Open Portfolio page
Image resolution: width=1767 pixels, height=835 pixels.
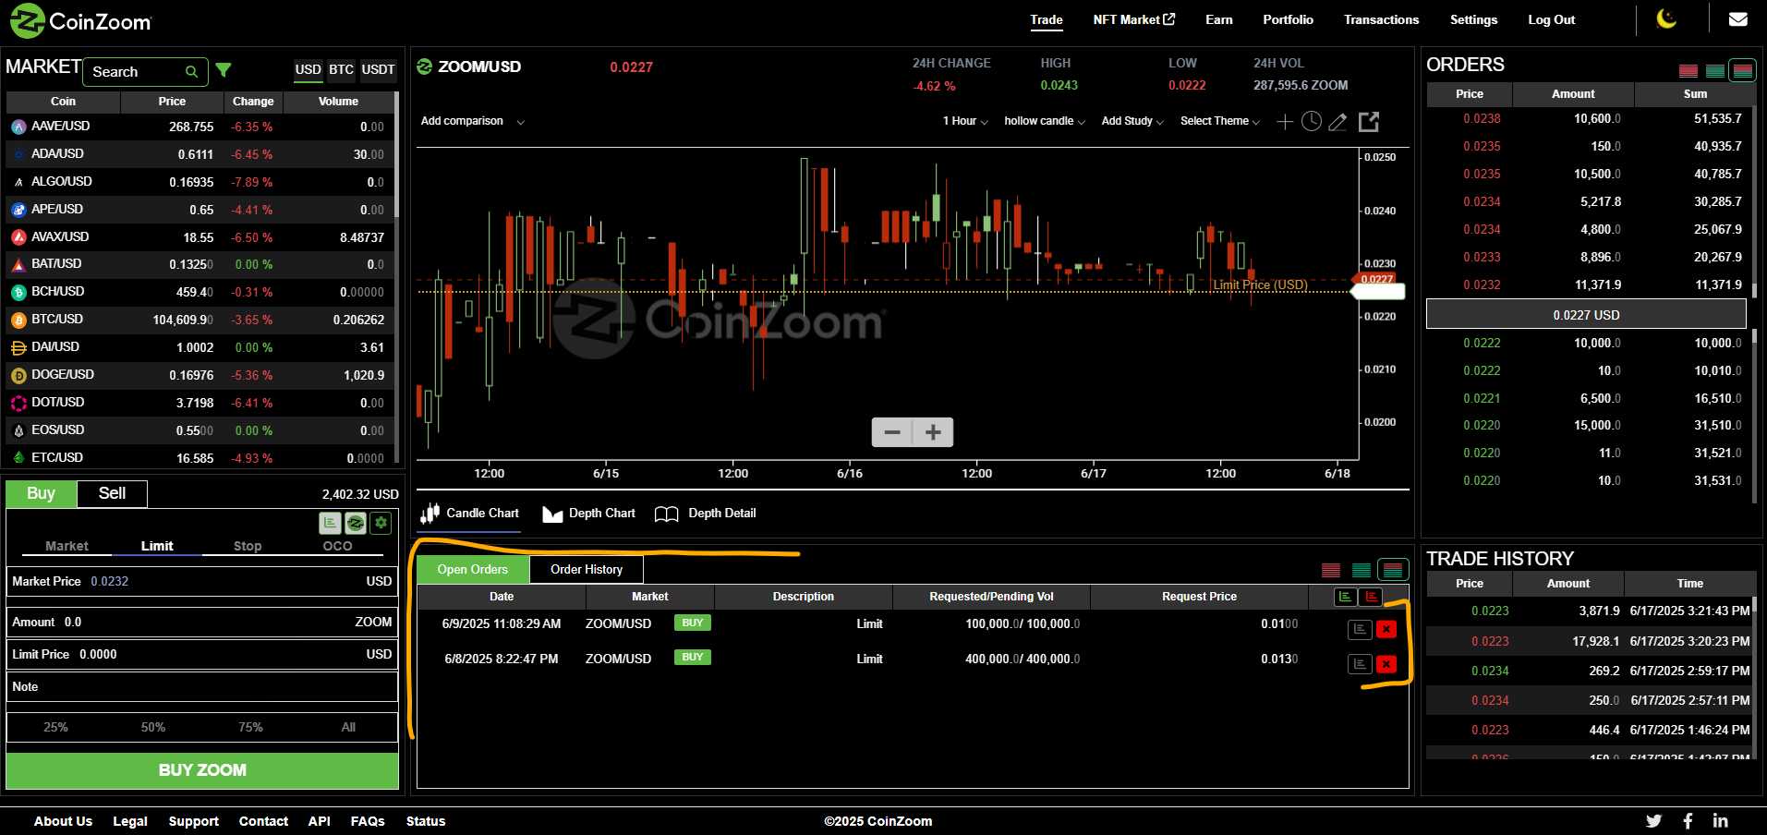click(1288, 19)
